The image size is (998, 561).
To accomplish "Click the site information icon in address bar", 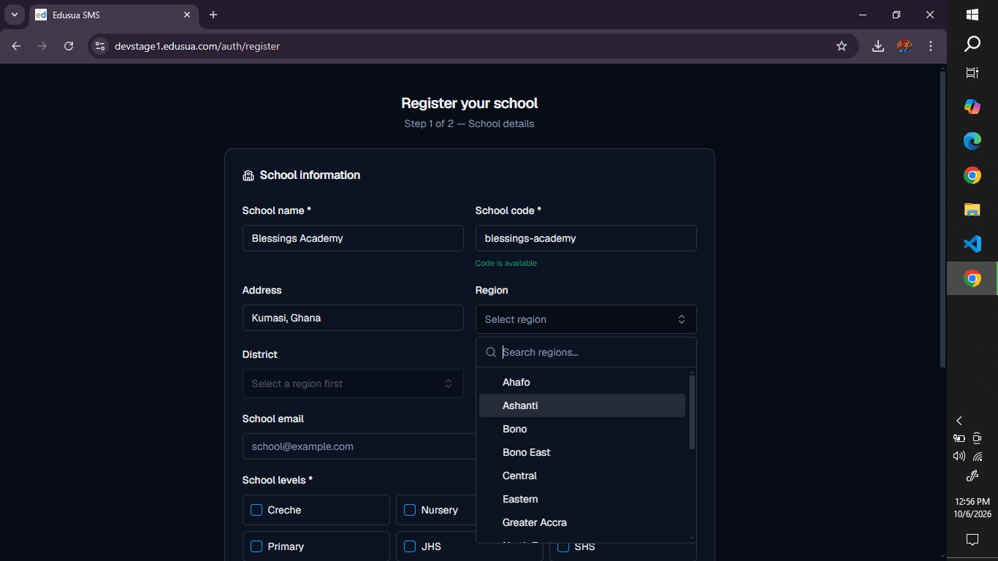I will [100, 46].
